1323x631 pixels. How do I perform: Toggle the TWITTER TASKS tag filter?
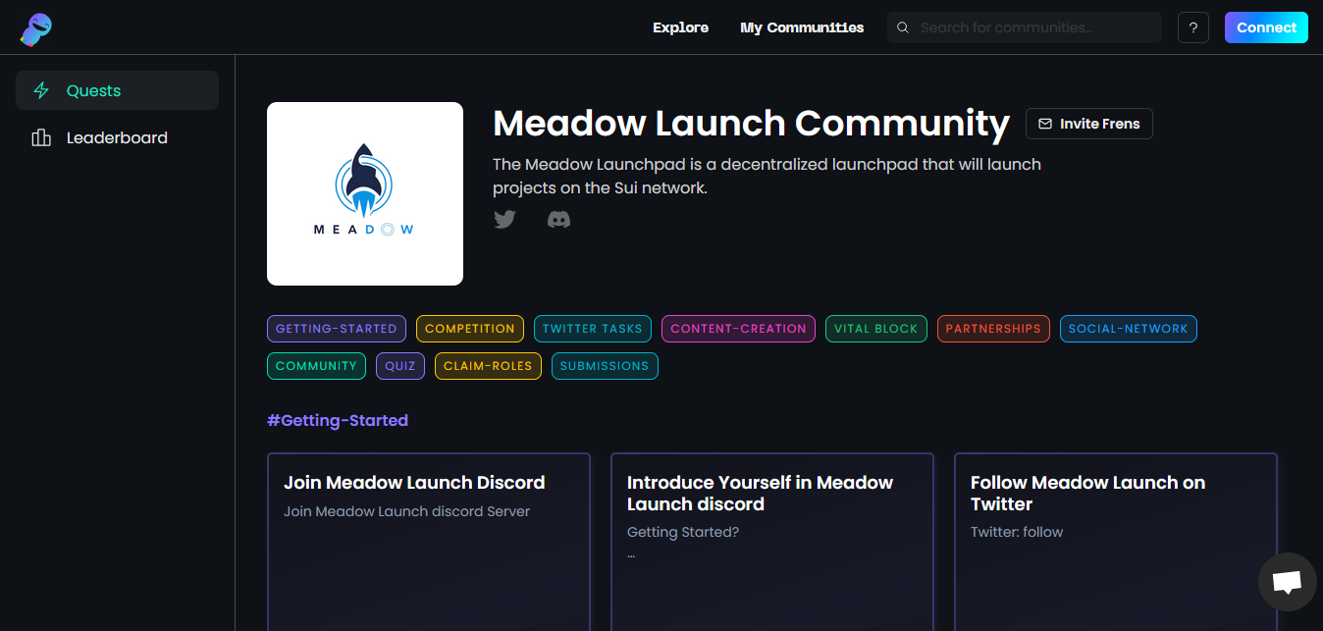click(592, 329)
